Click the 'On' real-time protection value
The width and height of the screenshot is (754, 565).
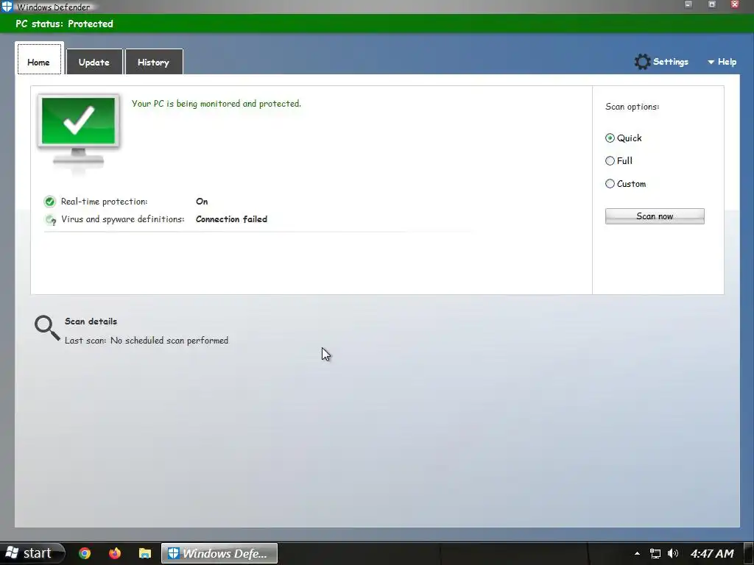tap(202, 202)
